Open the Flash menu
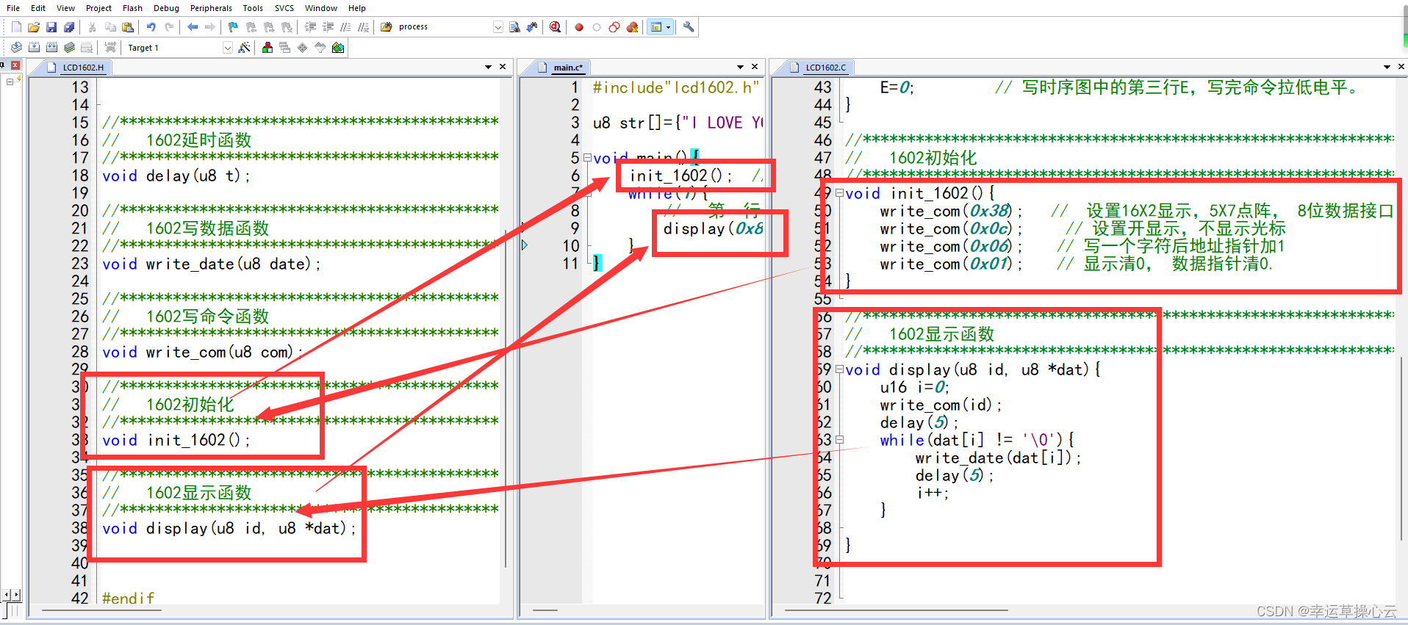This screenshot has width=1408, height=625. coord(133,8)
